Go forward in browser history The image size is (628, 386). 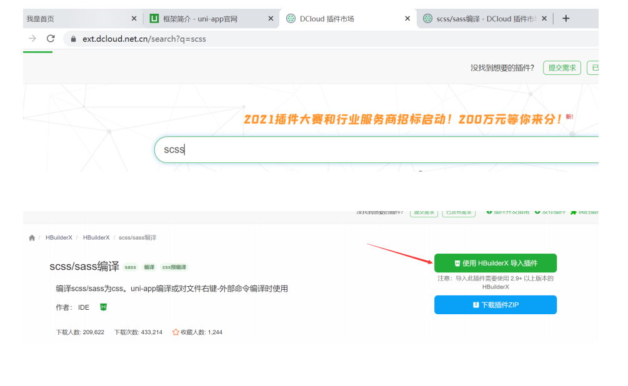[32, 39]
